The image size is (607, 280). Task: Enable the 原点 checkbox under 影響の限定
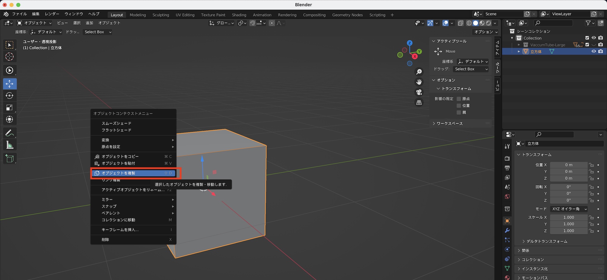click(x=459, y=99)
